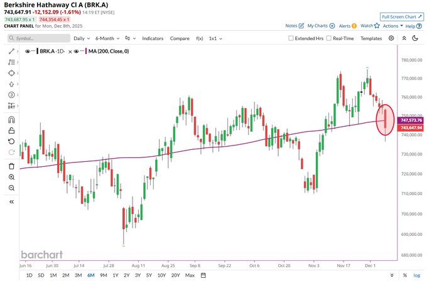
Task: Collapse the left drawing toolbar
Action: [x=11, y=202]
